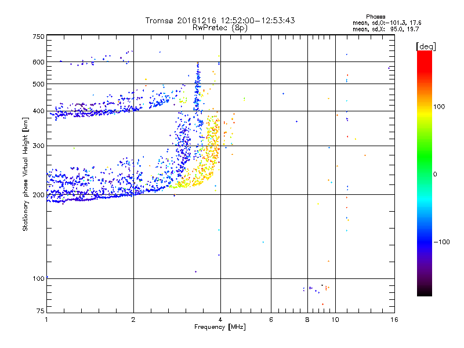Viewport: 464px width, 348px height.
Task: Click the colorbar label "-100"
Action: (441, 242)
